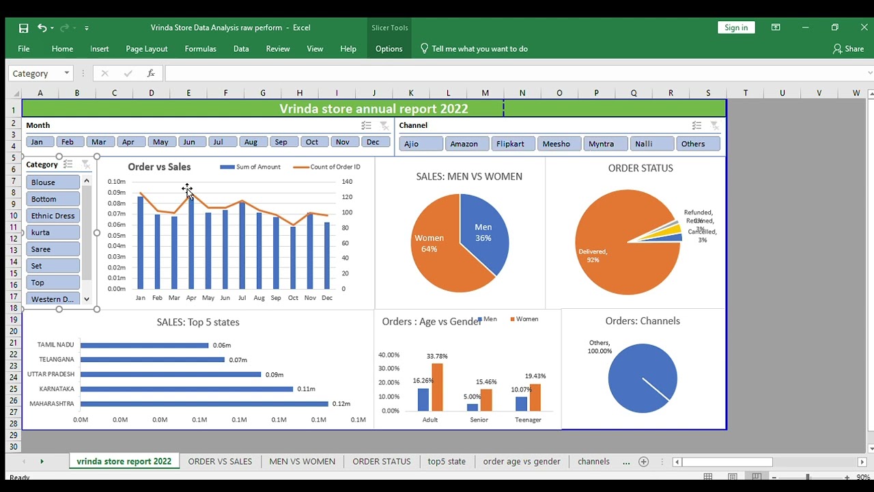Filter by Nalli channel
The width and height of the screenshot is (874, 492).
pos(651,143)
